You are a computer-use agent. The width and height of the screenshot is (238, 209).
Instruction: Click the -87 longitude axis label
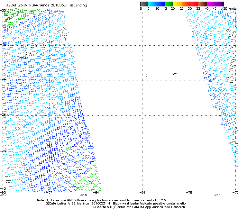tap(50, 192)
